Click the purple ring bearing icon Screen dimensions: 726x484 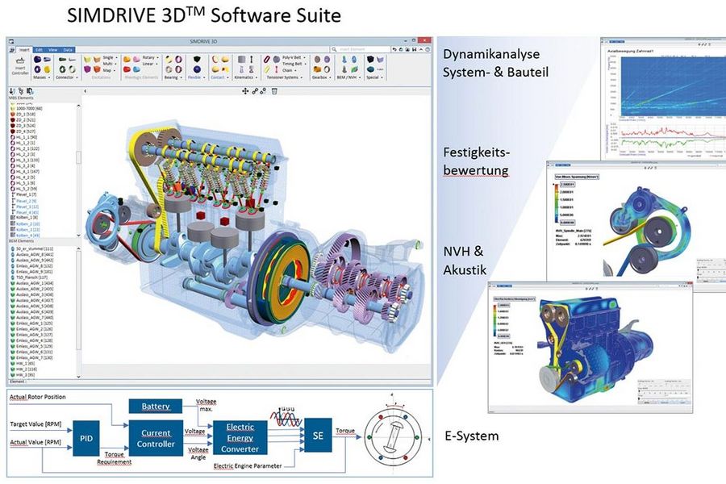pos(178,59)
